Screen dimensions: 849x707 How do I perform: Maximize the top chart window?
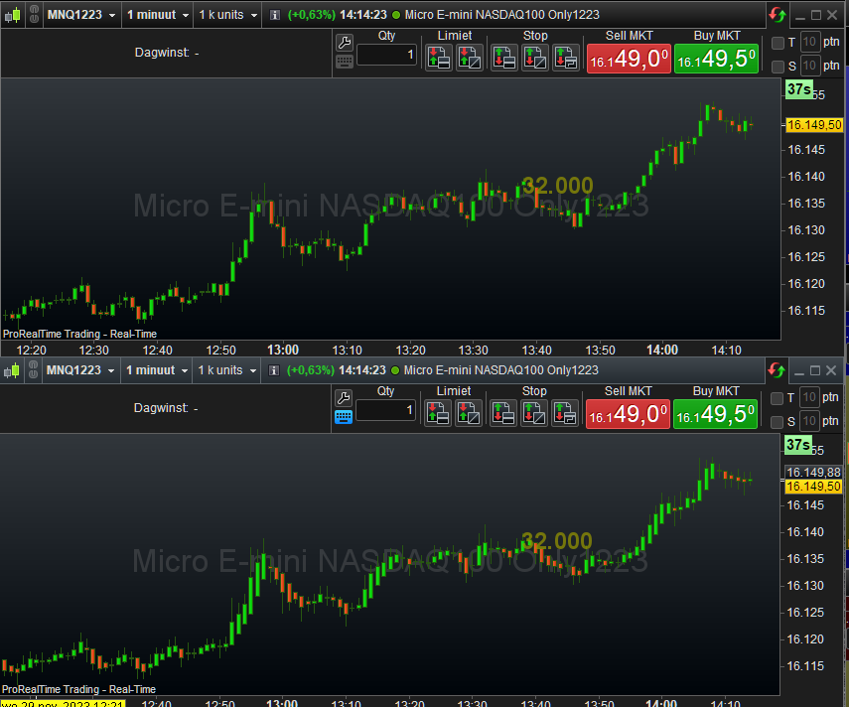point(816,15)
